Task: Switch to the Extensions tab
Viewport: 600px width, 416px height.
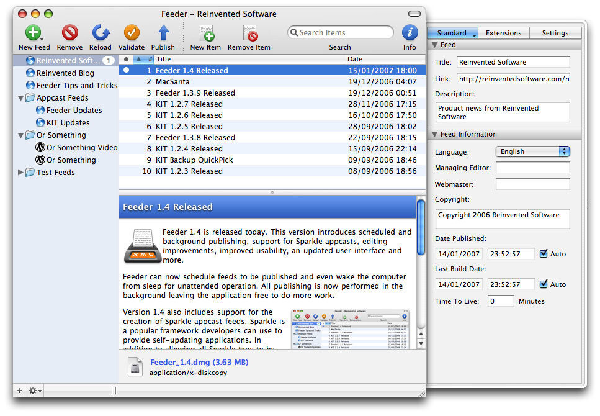Action: click(x=504, y=33)
